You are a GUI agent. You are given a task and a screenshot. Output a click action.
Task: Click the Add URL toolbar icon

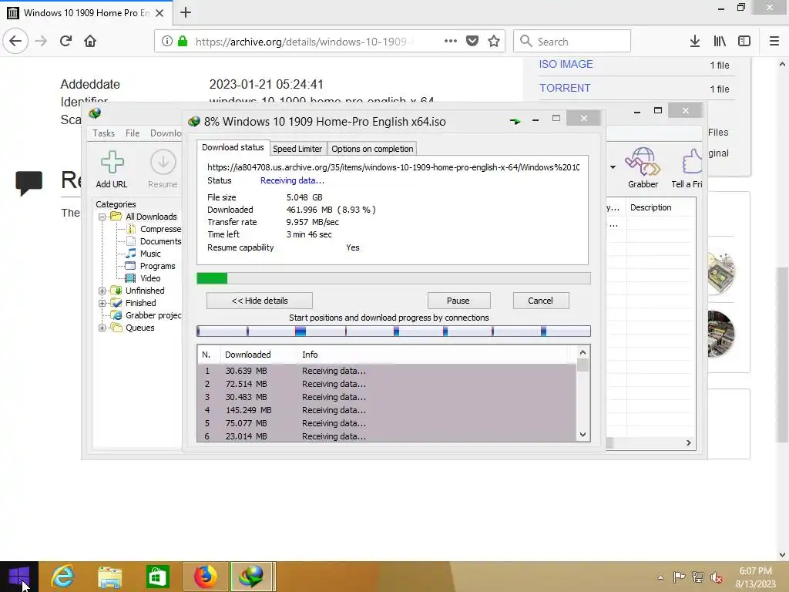[112, 163]
